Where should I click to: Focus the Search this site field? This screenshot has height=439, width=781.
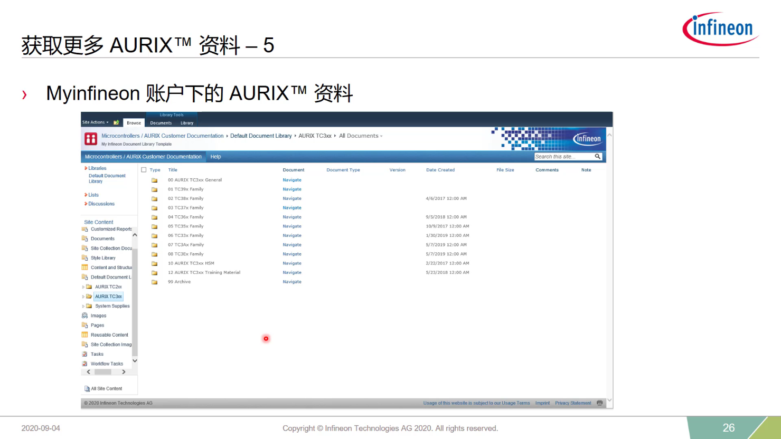(x=563, y=157)
